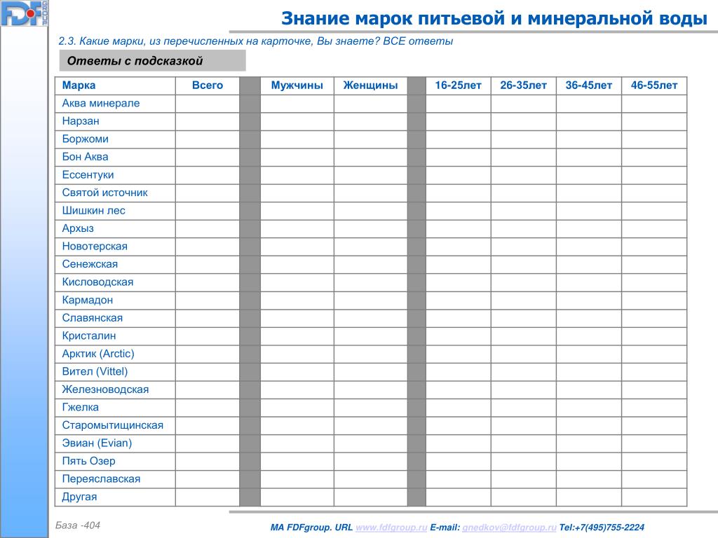Select the 'Женщины' column header
Viewport: 718px width, 538px height.
tap(370, 85)
